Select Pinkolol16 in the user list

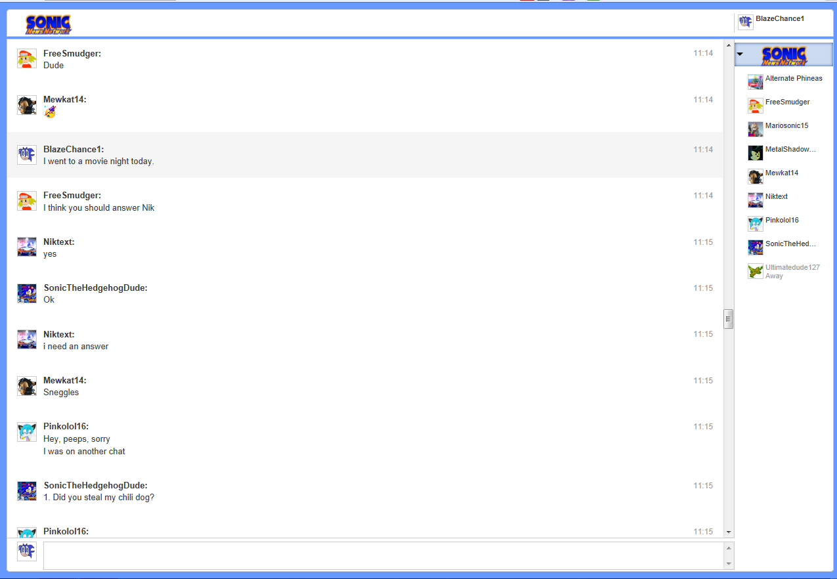point(781,220)
